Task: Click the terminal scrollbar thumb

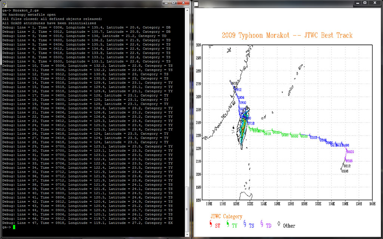Action: (x=187, y=209)
